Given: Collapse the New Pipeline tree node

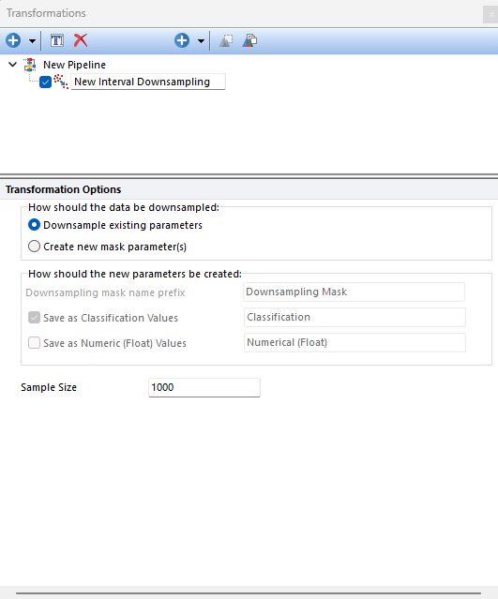Looking at the screenshot, I should (x=12, y=65).
